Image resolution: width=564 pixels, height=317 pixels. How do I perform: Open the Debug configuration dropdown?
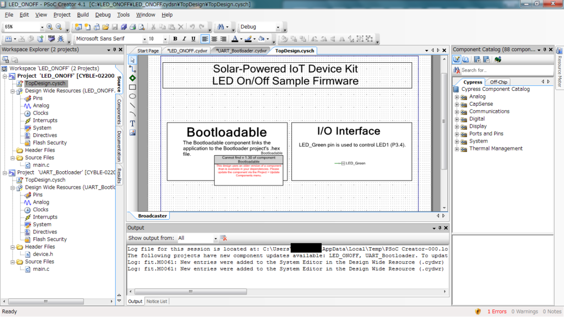[x=278, y=27]
